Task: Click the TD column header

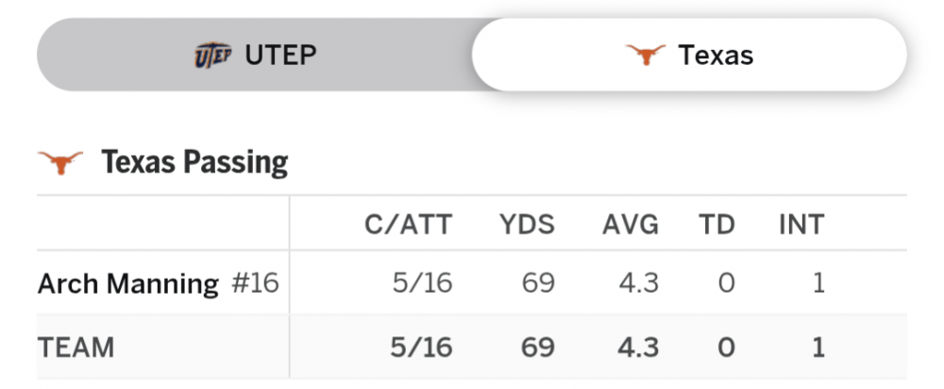Action: pos(716,224)
